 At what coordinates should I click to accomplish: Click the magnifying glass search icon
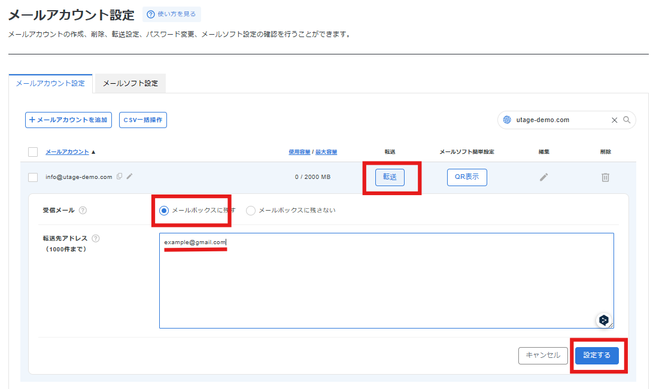627,120
